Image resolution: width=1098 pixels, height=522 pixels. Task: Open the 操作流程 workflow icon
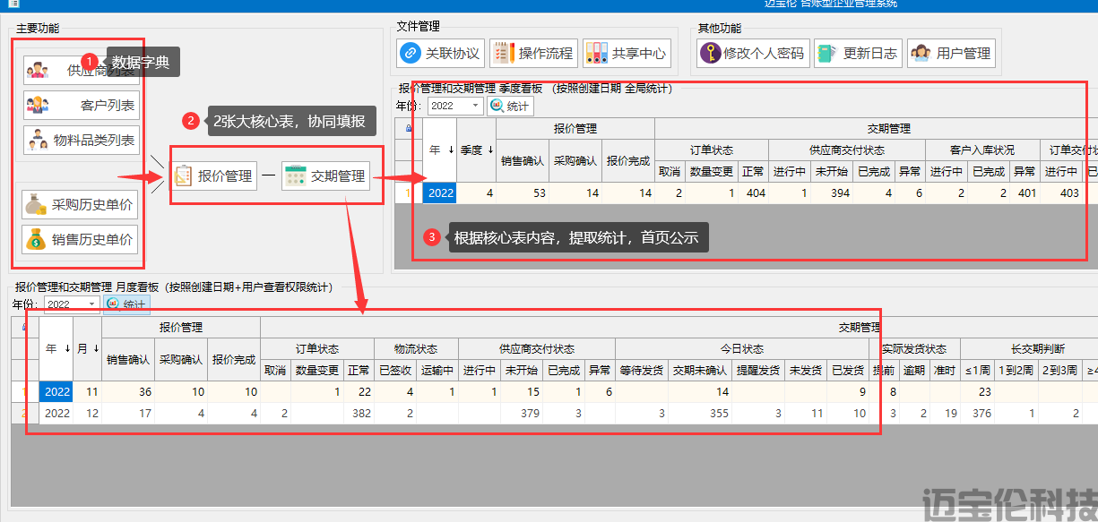pos(503,53)
